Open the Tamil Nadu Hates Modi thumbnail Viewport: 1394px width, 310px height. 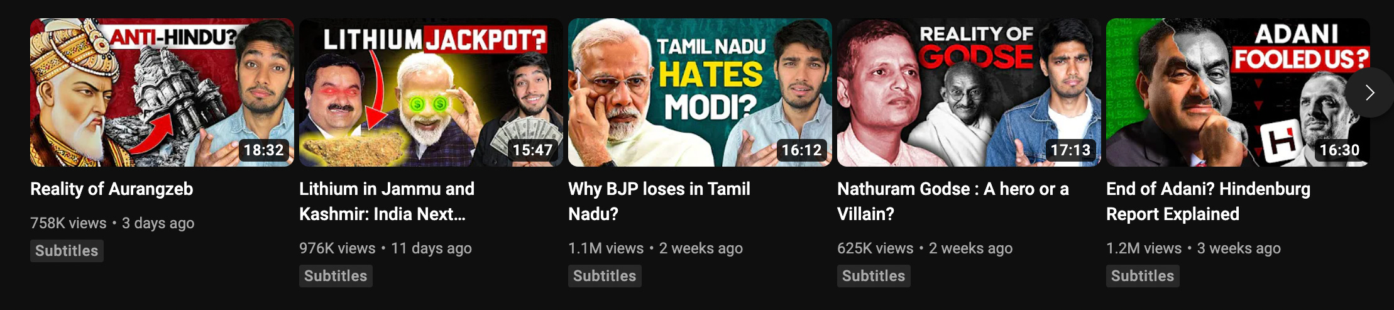[700, 92]
